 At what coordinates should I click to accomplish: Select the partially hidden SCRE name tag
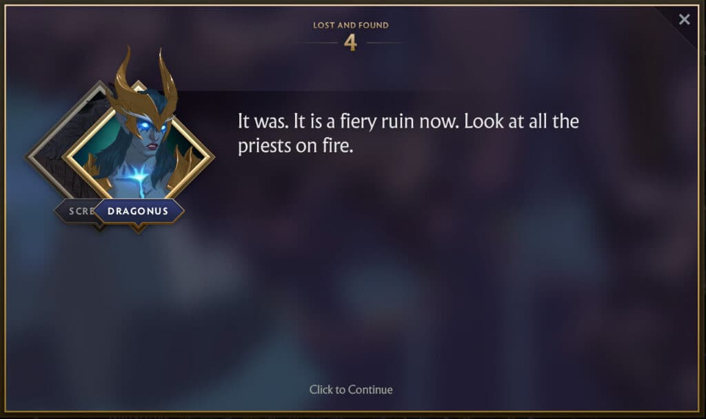[x=80, y=211]
